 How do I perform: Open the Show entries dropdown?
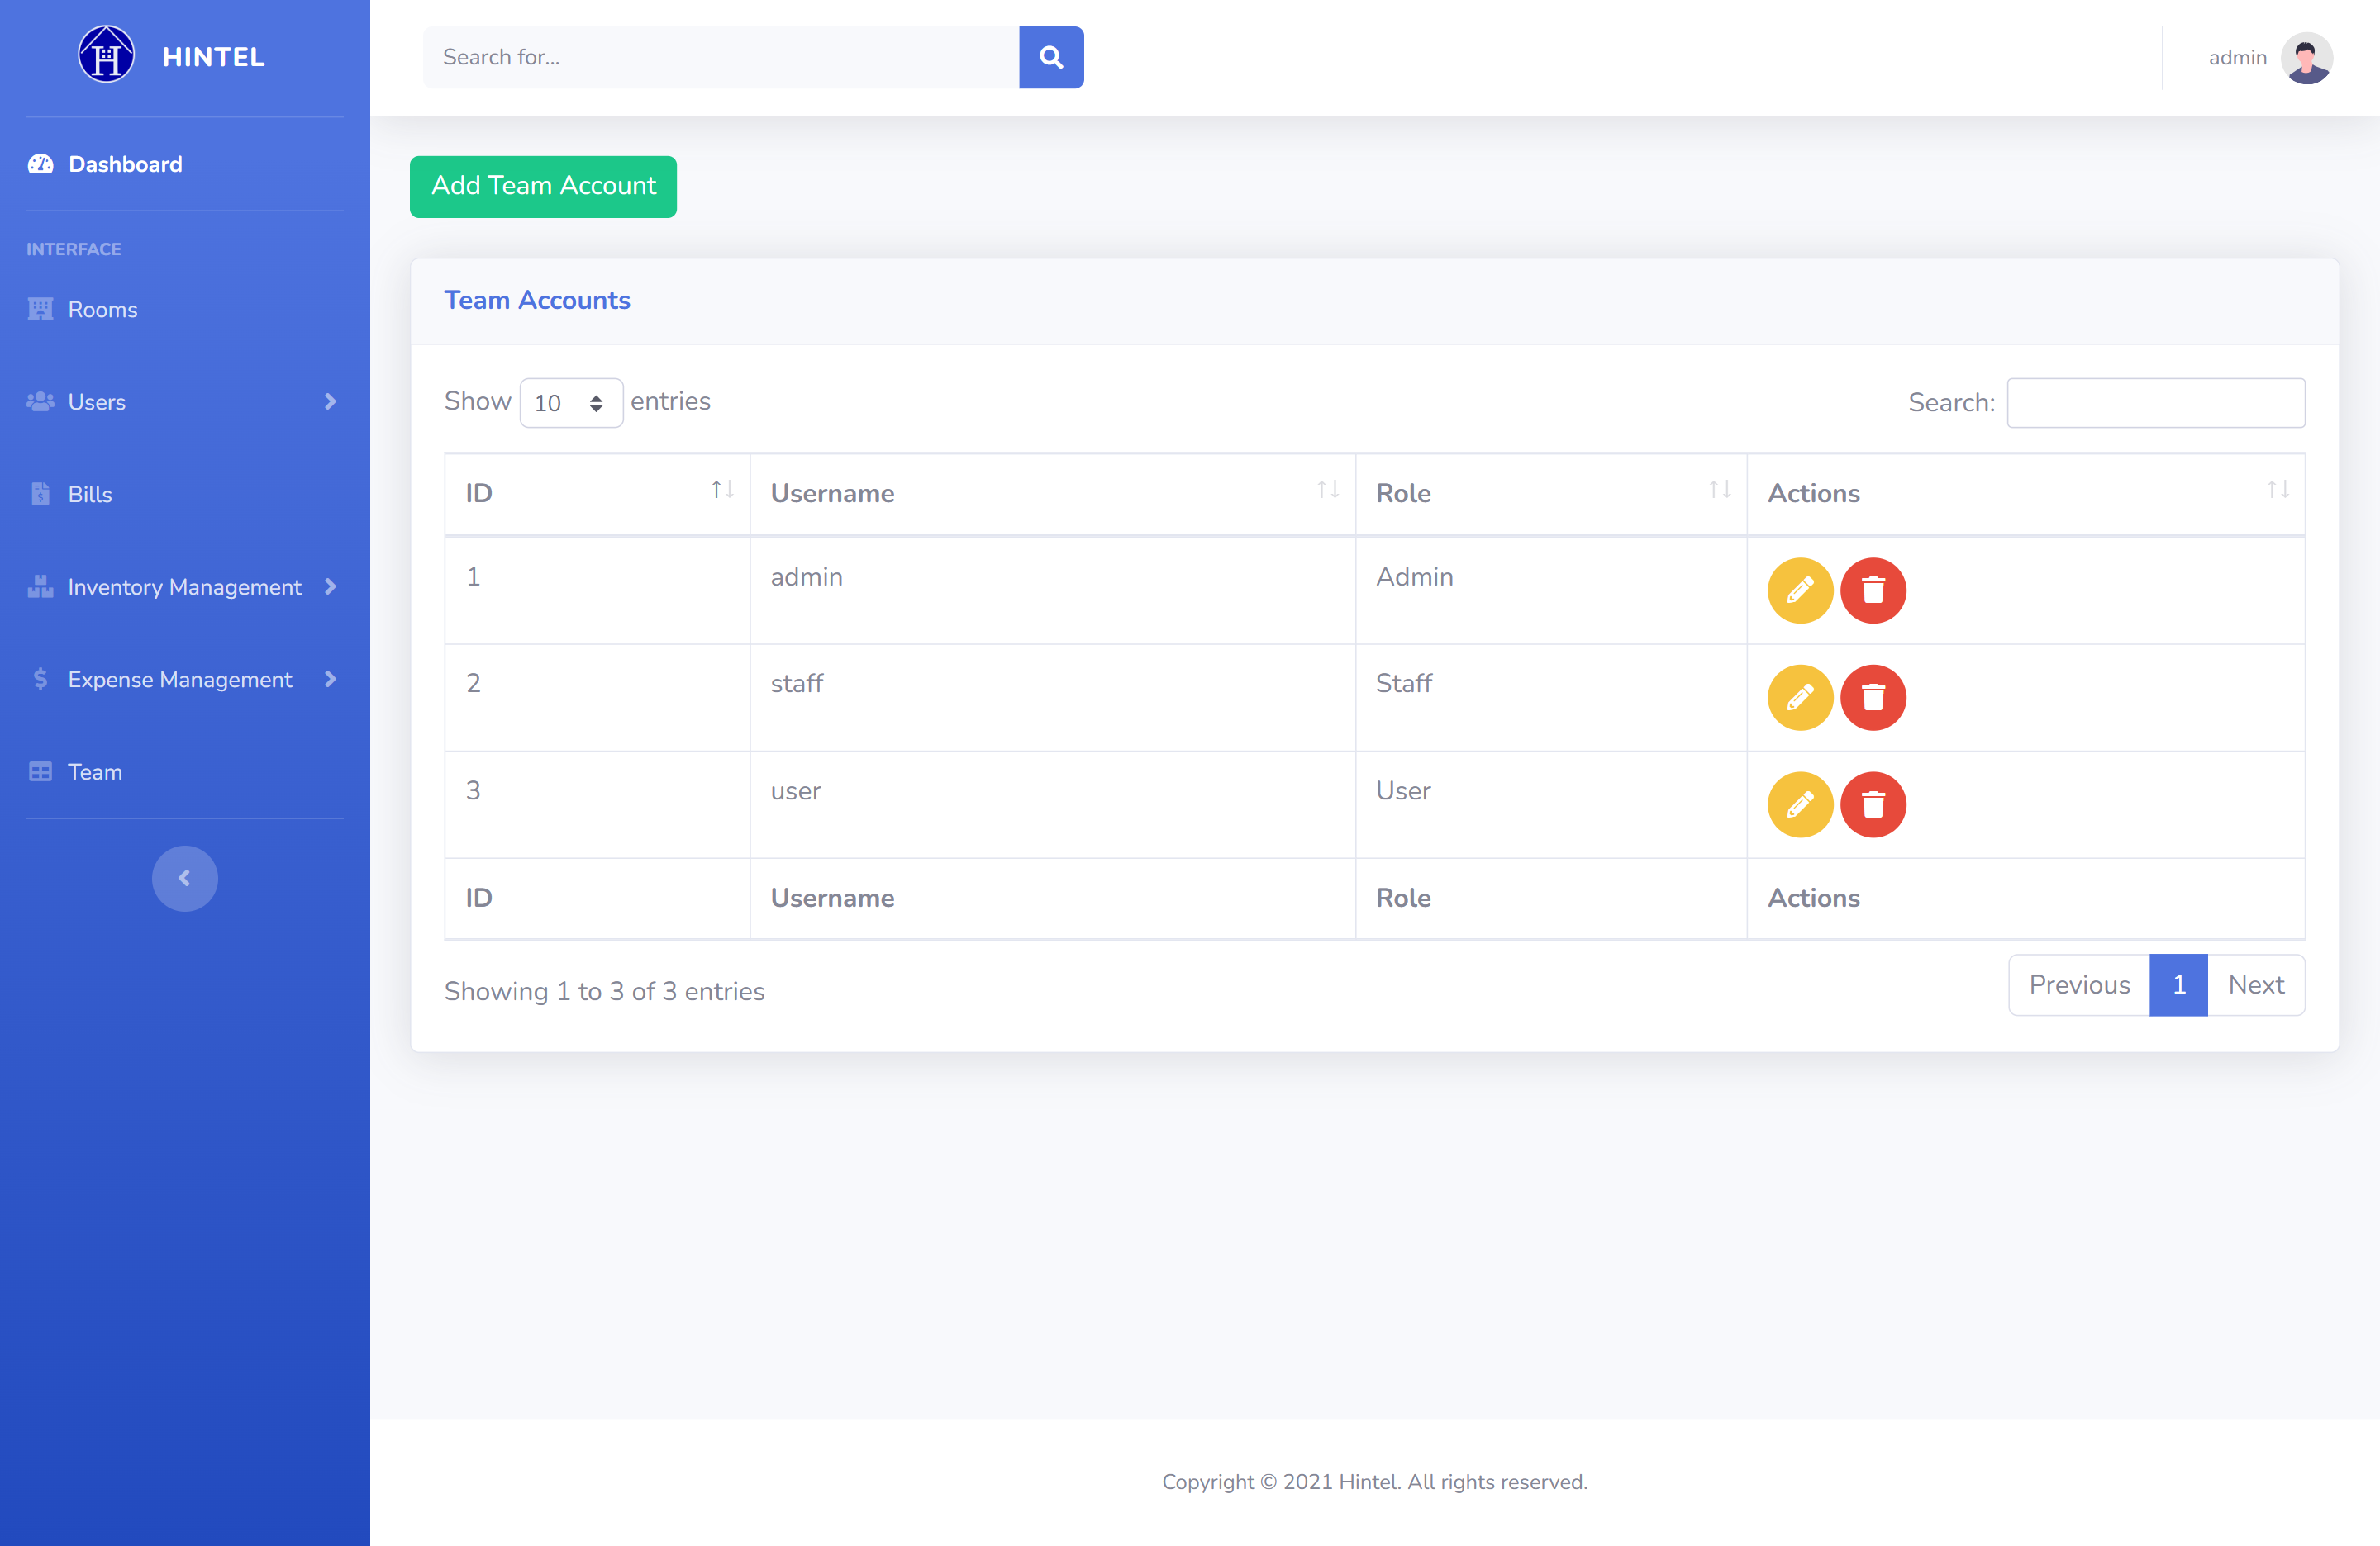(x=570, y=401)
